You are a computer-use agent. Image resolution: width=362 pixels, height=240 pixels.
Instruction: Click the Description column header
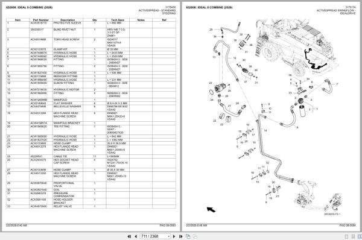pos(68,20)
